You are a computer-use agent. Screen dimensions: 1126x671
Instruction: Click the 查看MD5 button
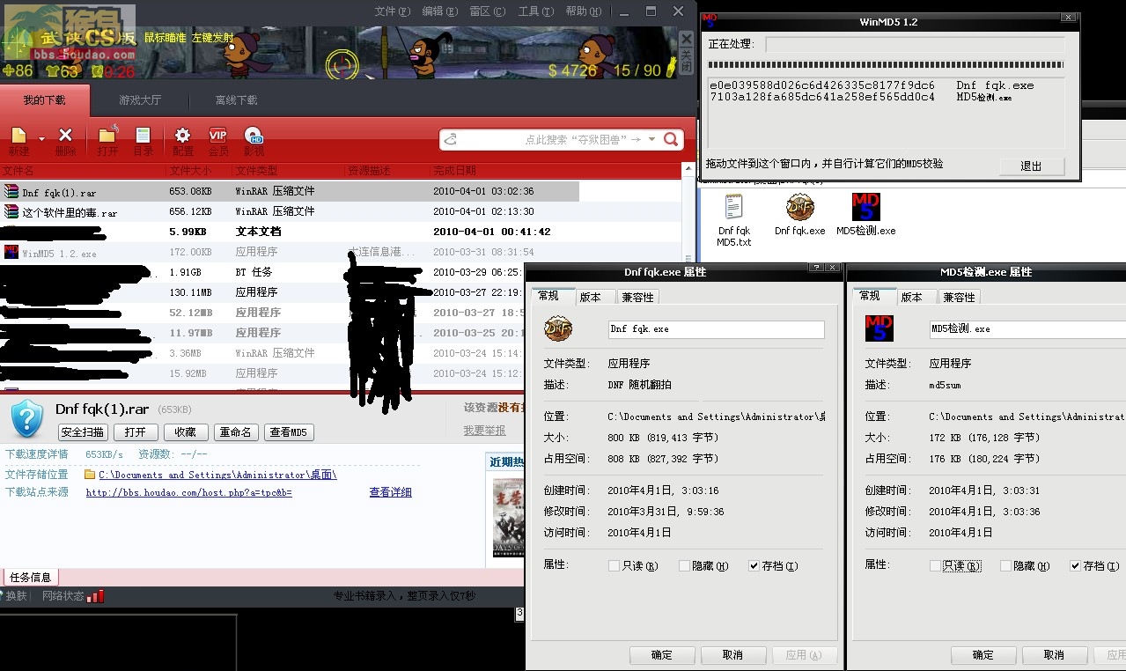[289, 432]
